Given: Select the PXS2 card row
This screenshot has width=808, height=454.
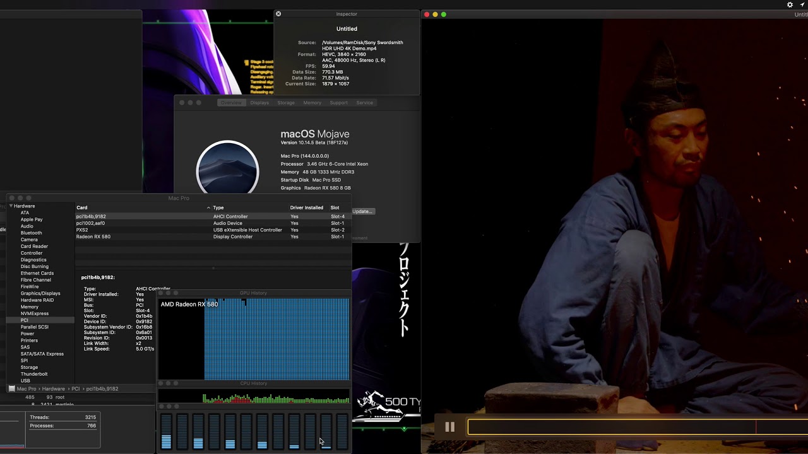Looking at the screenshot, I should 213,230.
